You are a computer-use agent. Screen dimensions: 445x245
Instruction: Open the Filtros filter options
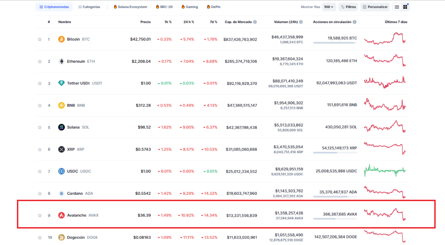point(348,7)
